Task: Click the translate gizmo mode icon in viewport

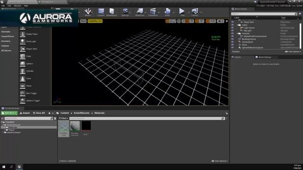Action: tap(167, 21)
